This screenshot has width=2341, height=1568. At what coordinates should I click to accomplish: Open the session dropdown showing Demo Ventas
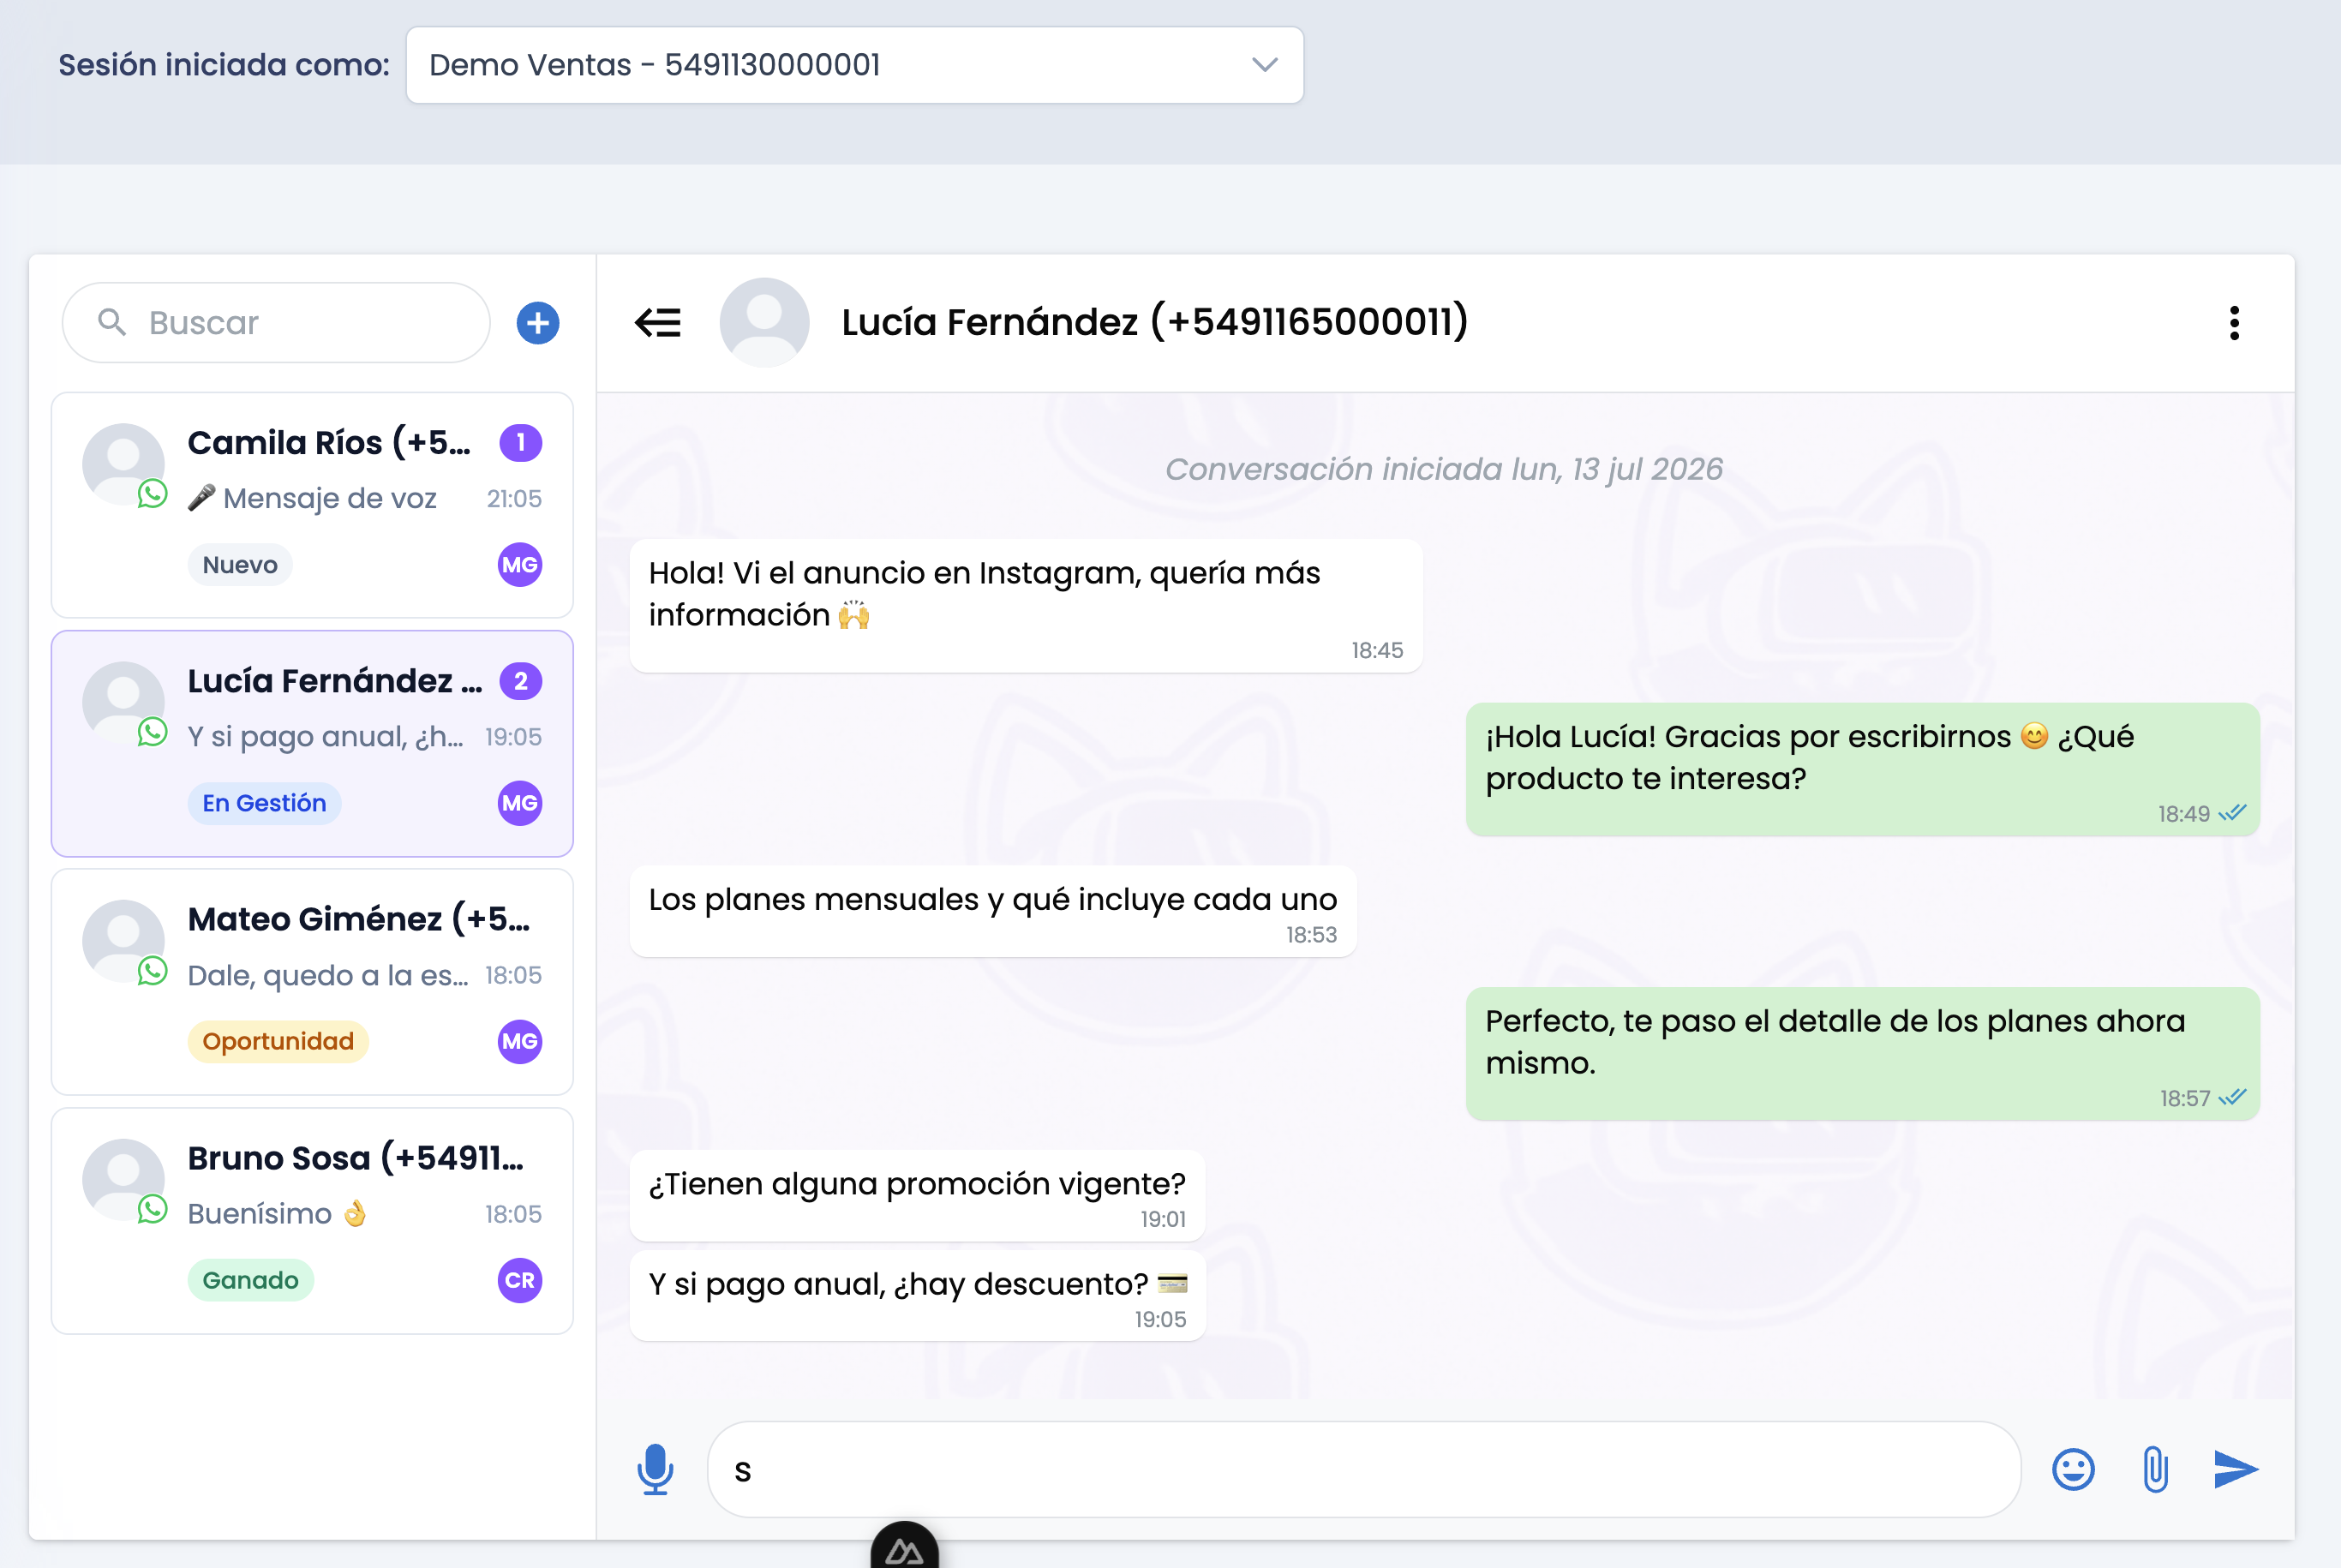(854, 65)
